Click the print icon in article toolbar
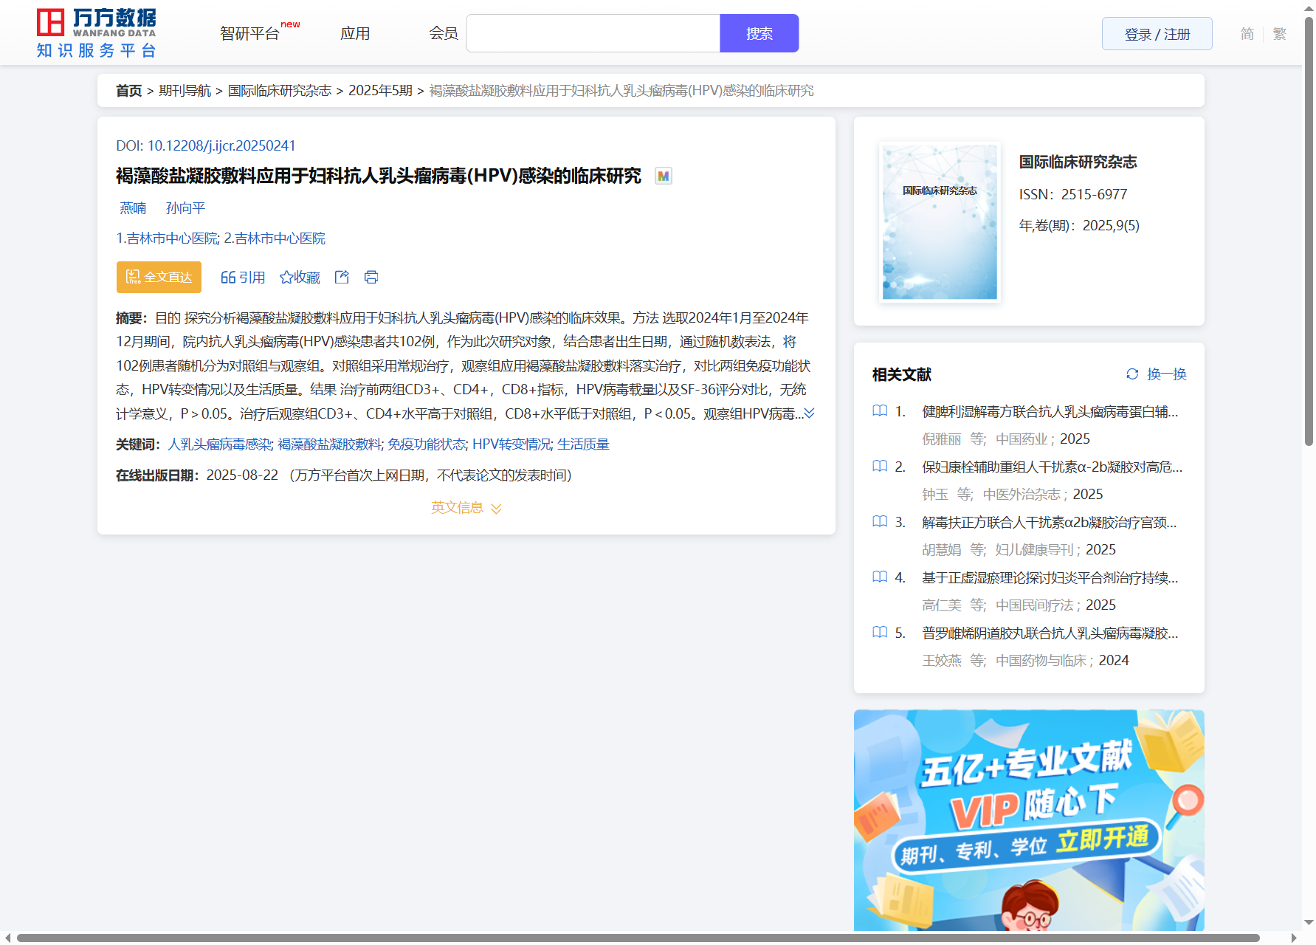The height and width of the screenshot is (945, 1316). (x=371, y=278)
